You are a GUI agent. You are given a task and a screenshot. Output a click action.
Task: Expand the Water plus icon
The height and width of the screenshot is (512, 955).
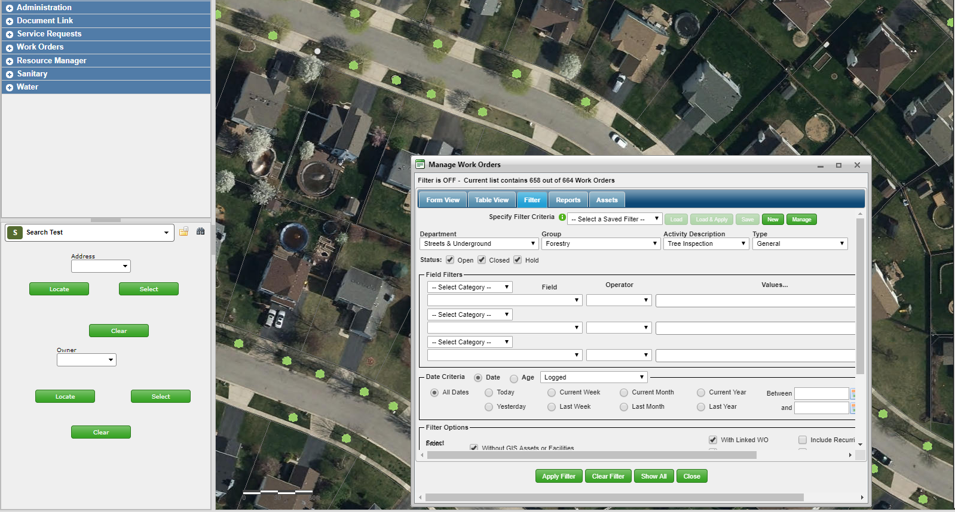[x=10, y=88]
